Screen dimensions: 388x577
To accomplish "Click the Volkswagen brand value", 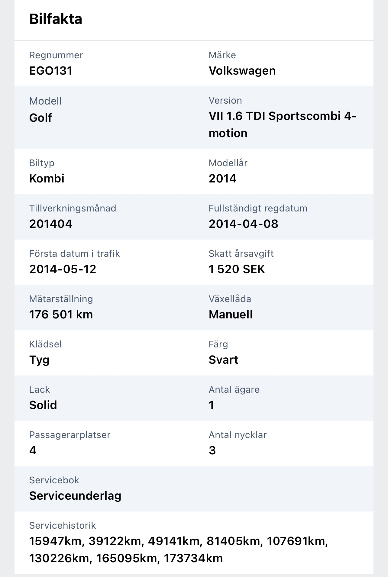I will (242, 71).
